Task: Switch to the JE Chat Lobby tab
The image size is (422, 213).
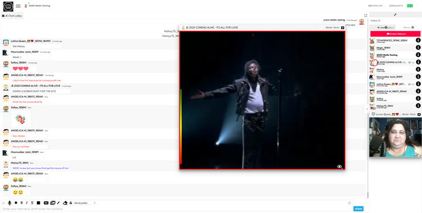Action: pyautogui.click(x=12, y=16)
